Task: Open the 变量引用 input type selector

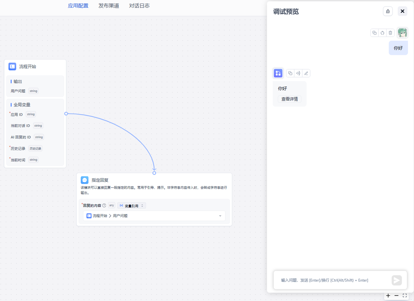Action: pos(132,205)
